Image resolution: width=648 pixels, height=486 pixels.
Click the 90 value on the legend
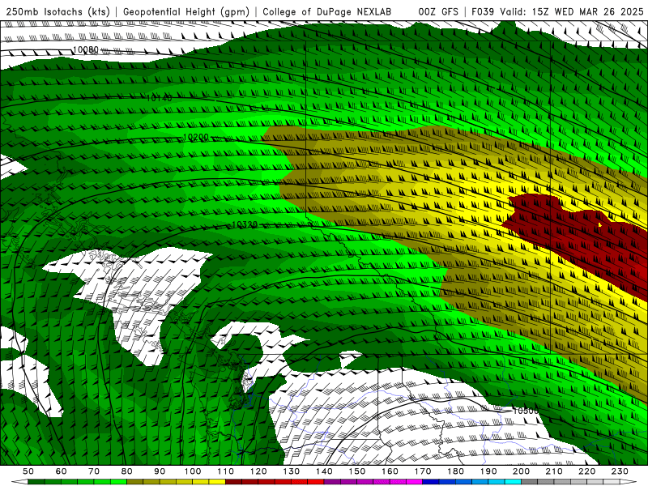pos(160,471)
